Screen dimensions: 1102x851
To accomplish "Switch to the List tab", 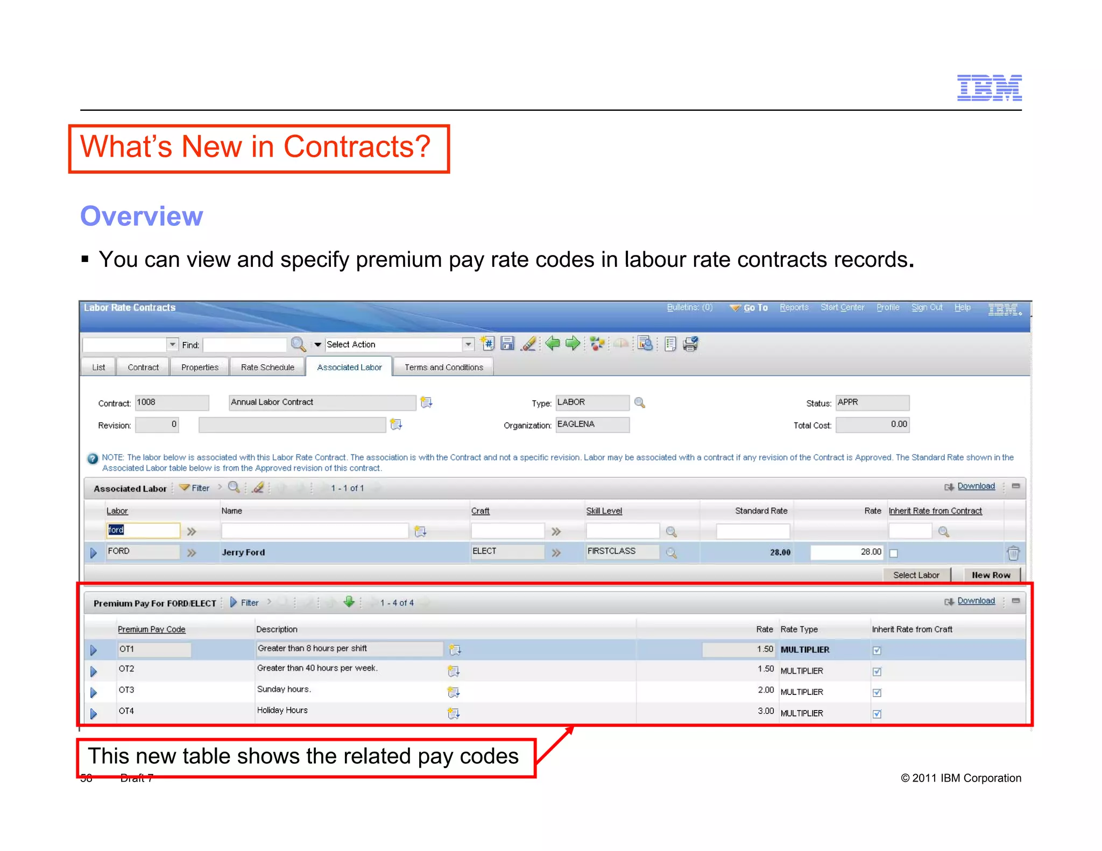I will pyautogui.click(x=98, y=367).
